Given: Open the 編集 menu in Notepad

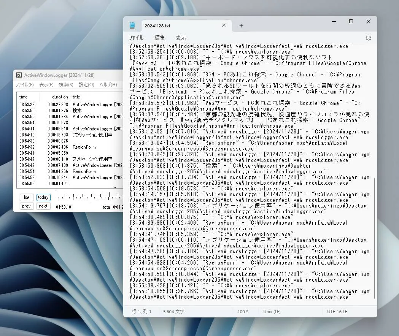Looking at the screenshot, I should point(159,38).
